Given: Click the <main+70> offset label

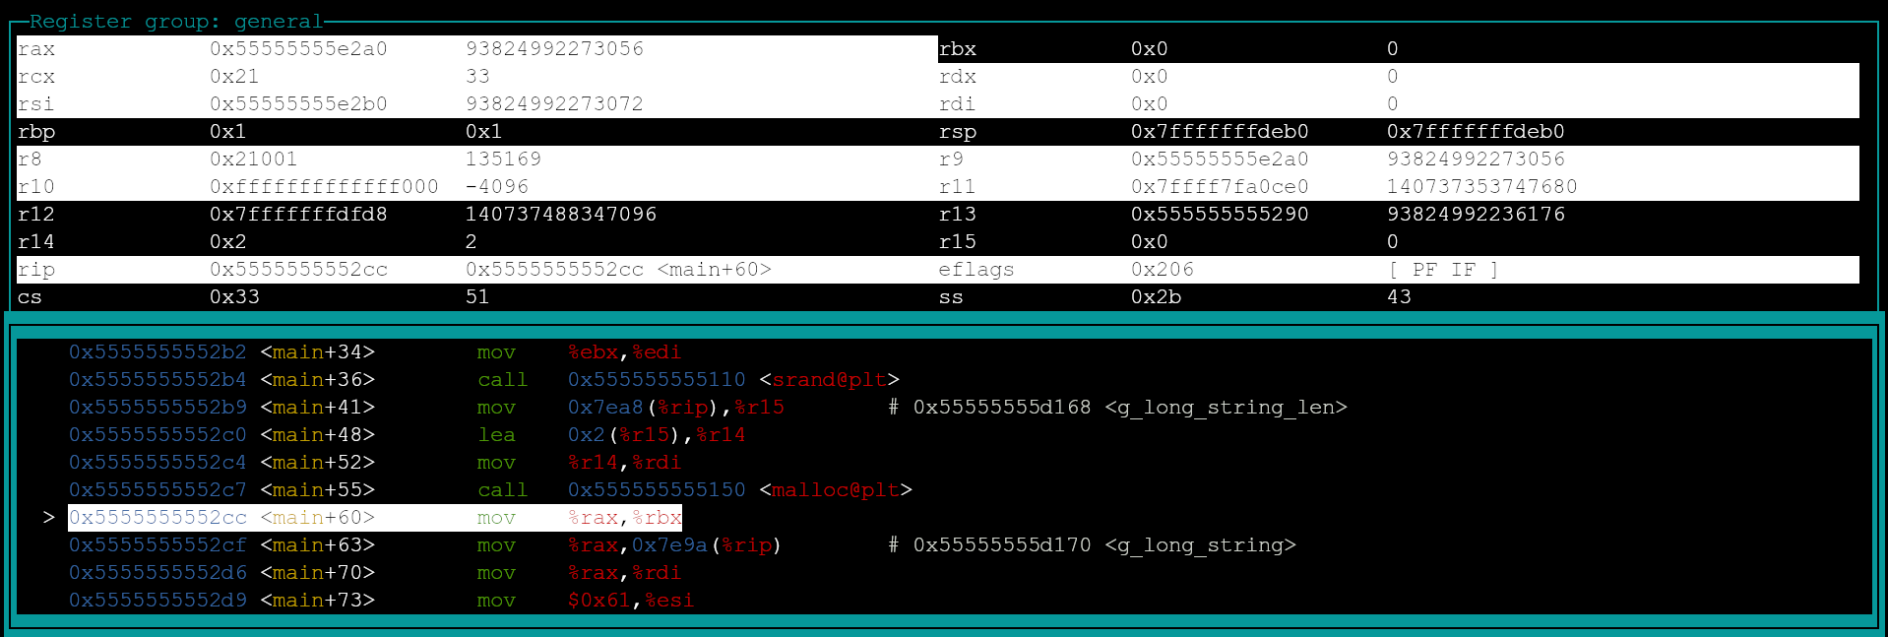Looking at the screenshot, I should 317,573.
